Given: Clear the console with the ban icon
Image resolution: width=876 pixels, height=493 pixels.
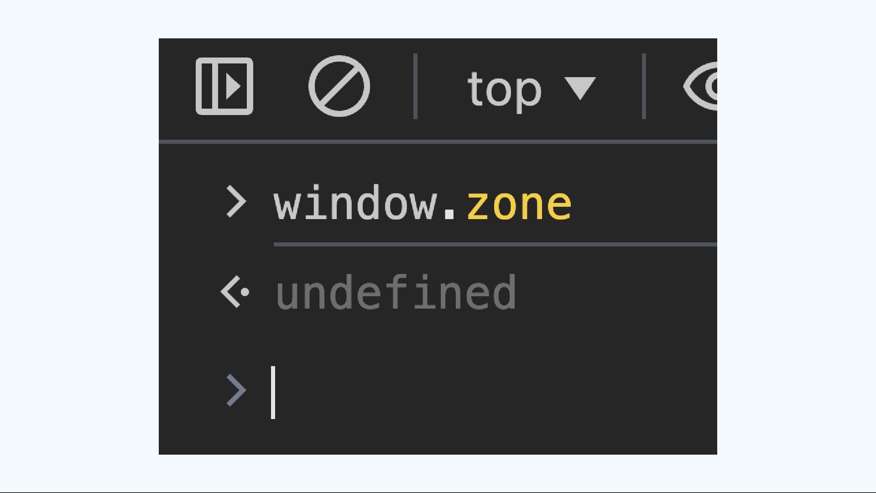Looking at the screenshot, I should coord(339,86).
